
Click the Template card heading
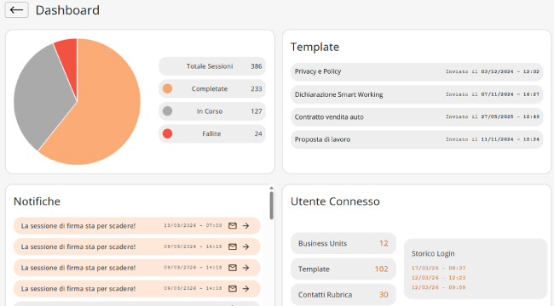[x=315, y=47]
